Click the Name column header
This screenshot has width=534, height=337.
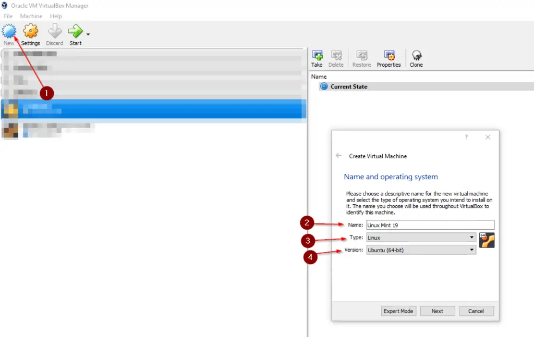pyautogui.click(x=319, y=77)
